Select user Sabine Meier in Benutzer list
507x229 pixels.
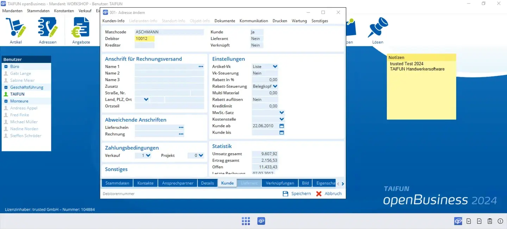(x=22, y=80)
